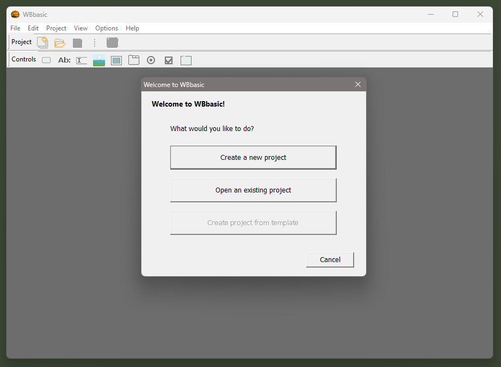Screen dimensions: 501x367
Task: Close the Welcome to WBbasic dialog
Action: click(x=357, y=84)
